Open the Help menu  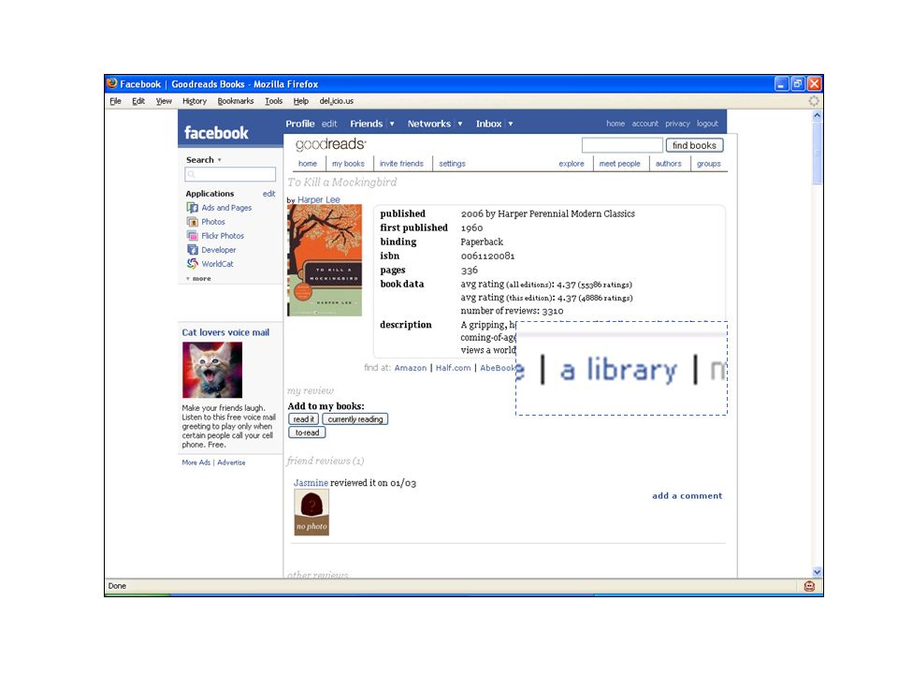click(x=300, y=101)
